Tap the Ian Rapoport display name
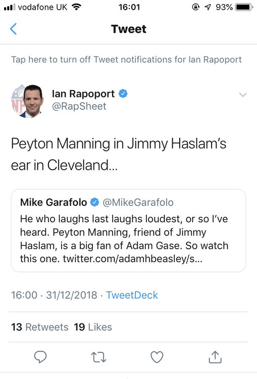 pos(83,93)
